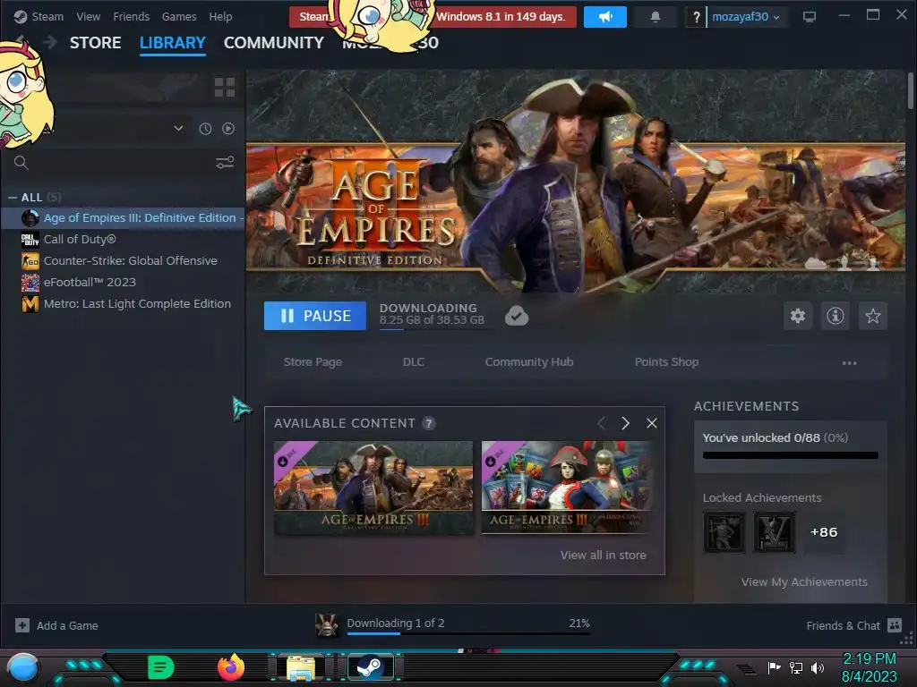
Task: Pause the Age of Empires download
Action: (315, 316)
